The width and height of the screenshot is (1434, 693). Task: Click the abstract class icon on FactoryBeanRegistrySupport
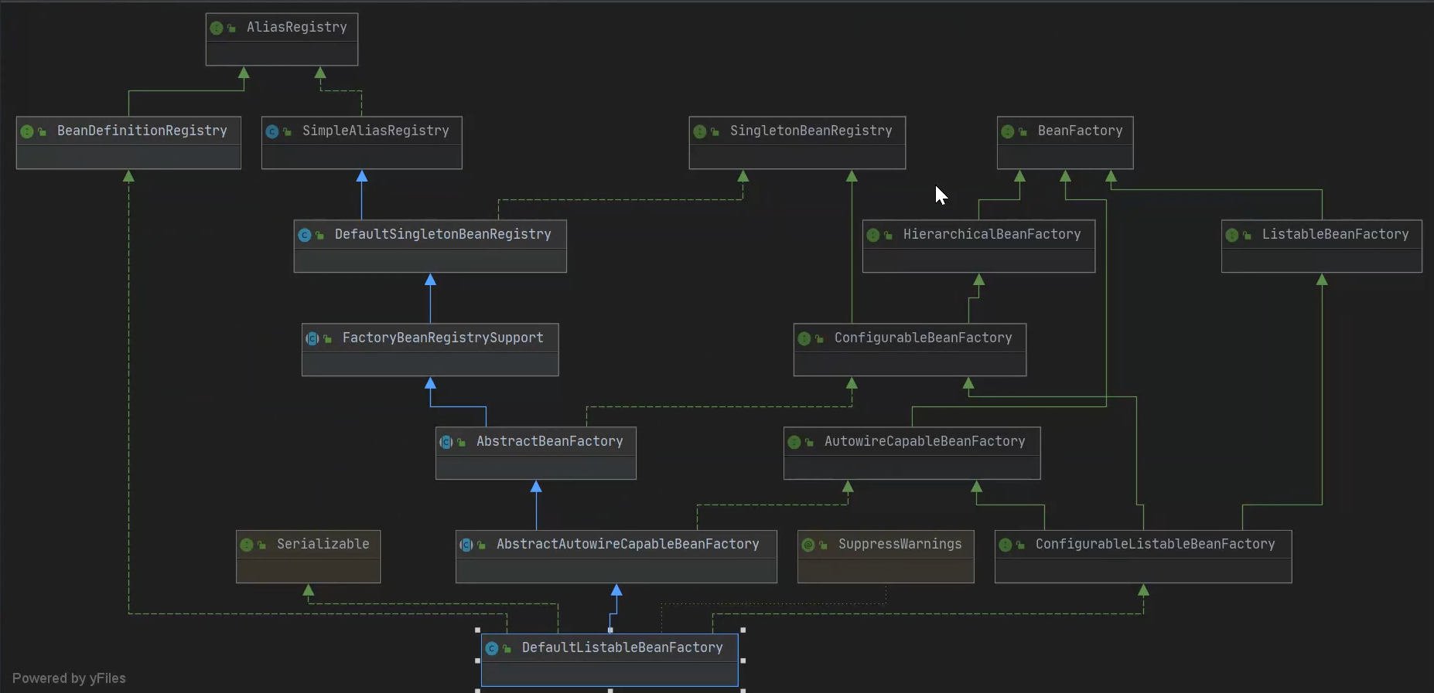312,338
